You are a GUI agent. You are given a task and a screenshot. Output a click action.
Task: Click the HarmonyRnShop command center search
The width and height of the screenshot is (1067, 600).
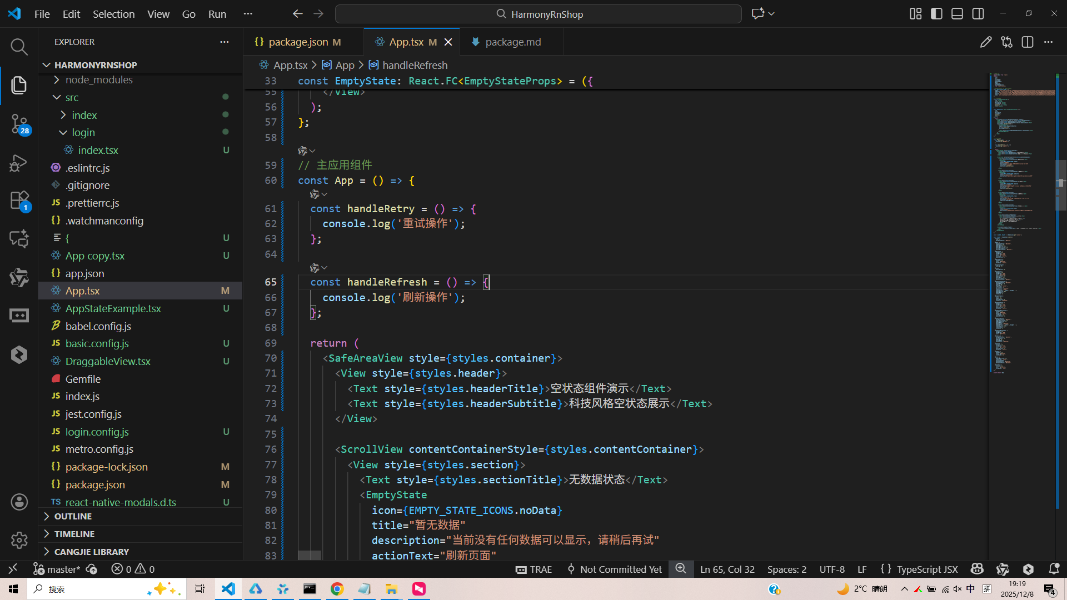click(x=538, y=14)
